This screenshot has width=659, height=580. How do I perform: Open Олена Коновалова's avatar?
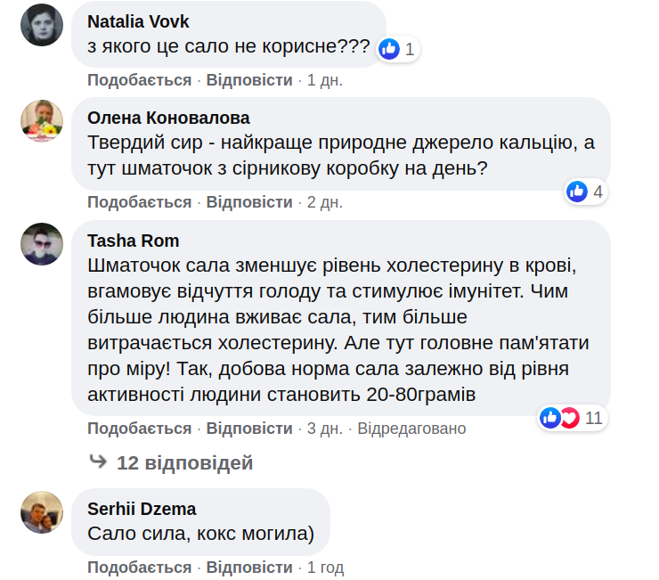(42, 121)
